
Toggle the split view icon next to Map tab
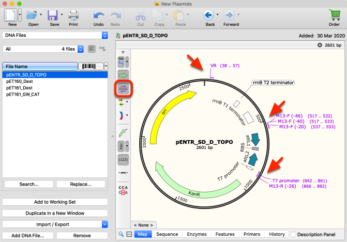[x=129, y=234]
